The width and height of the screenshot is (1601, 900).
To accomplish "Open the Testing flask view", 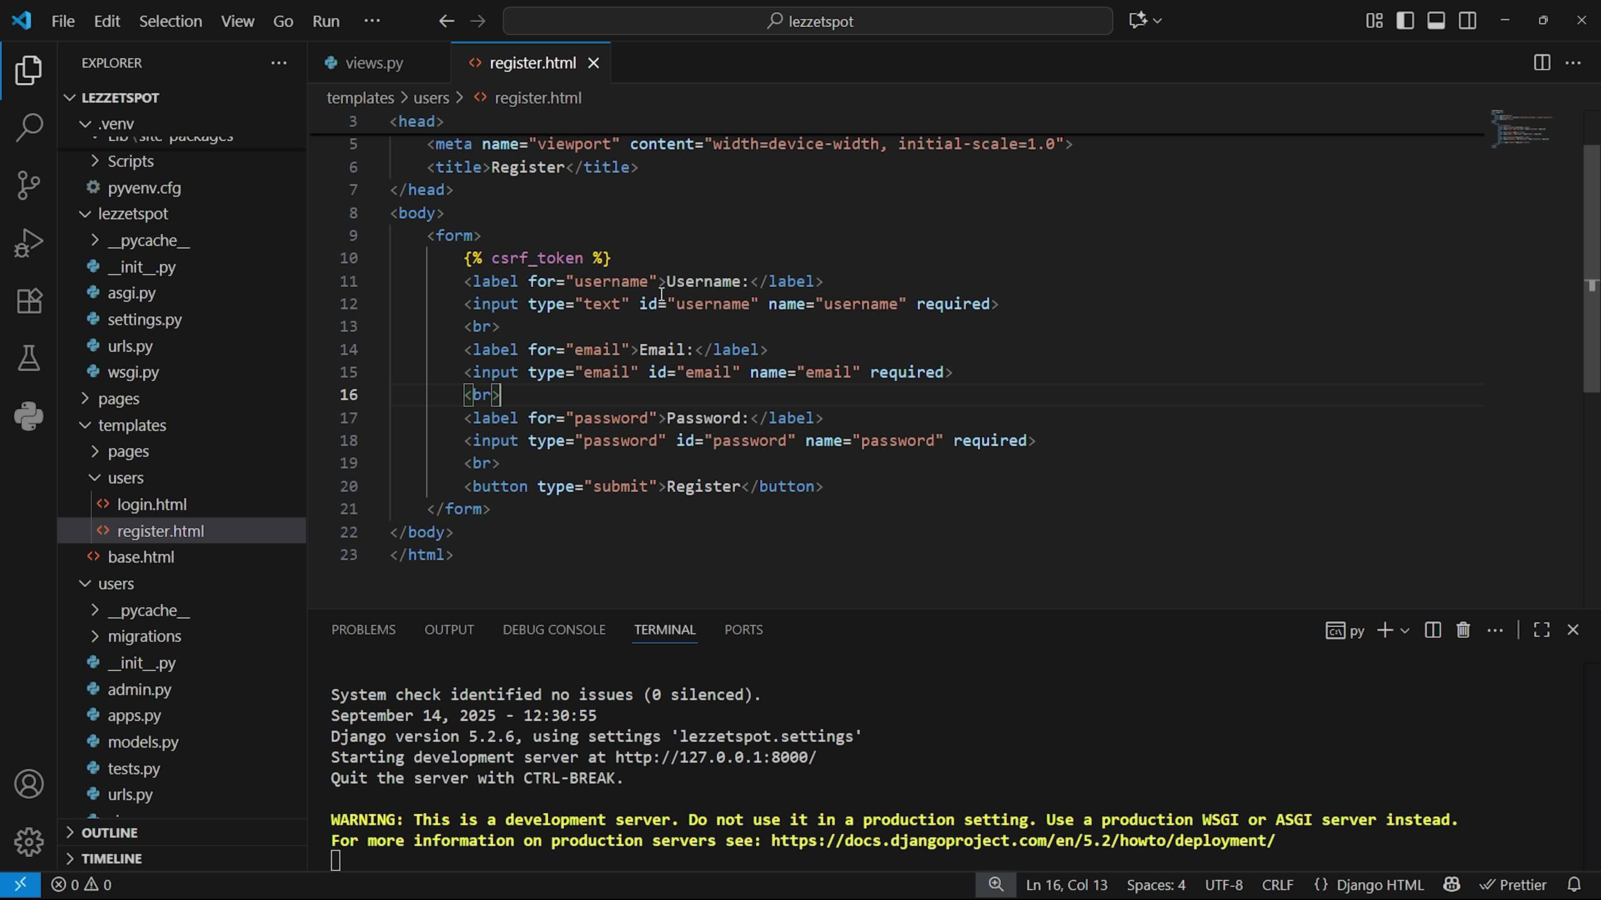I will click(x=29, y=358).
